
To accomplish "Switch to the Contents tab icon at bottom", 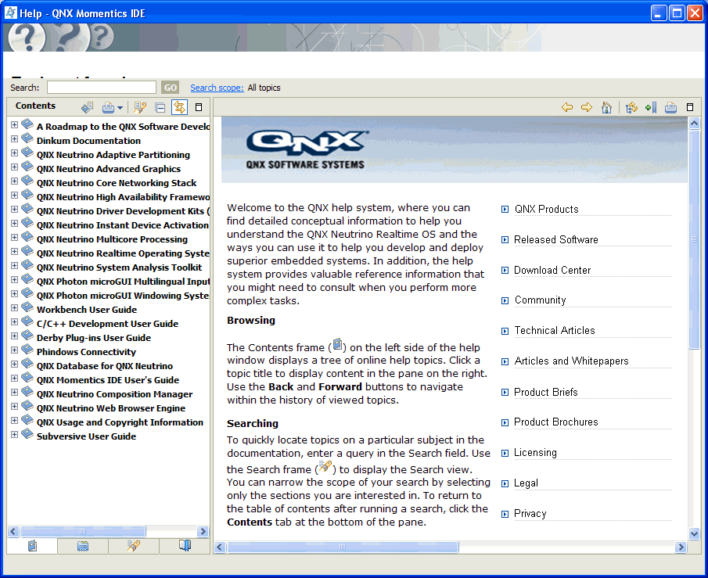I will pyautogui.click(x=32, y=546).
